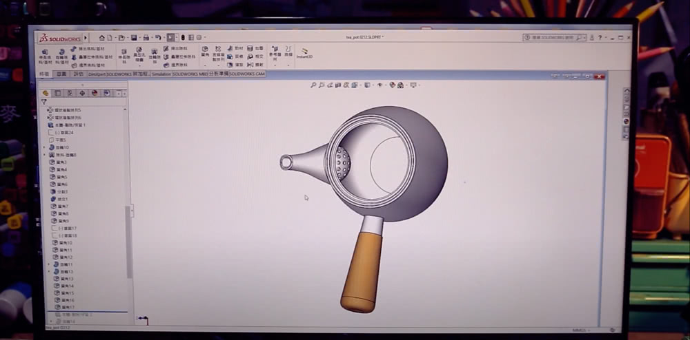
Task: Toggle the Hide/Show Items eye icon
Action: (x=379, y=85)
